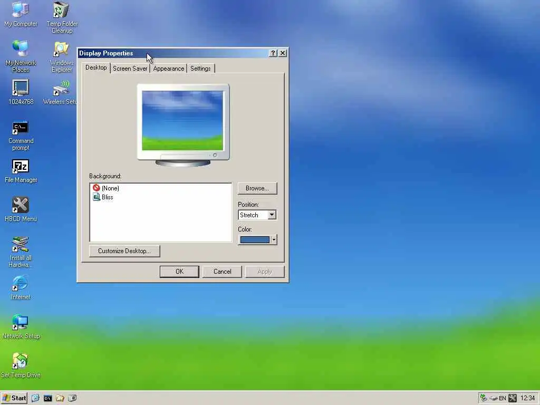Click the fourth quick launch icon
This screenshot has height=405, width=540.
(x=72, y=398)
